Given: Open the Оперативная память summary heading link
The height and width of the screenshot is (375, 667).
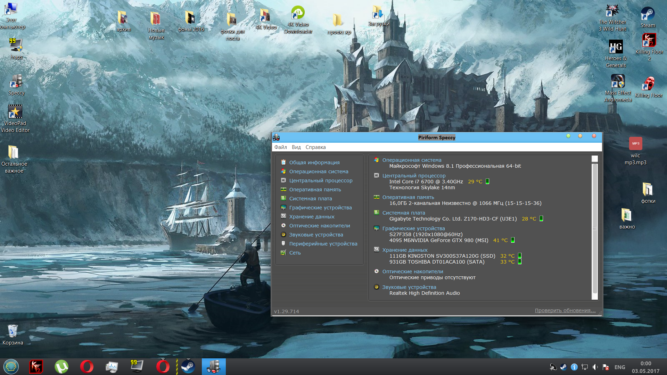Looking at the screenshot, I should [408, 197].
